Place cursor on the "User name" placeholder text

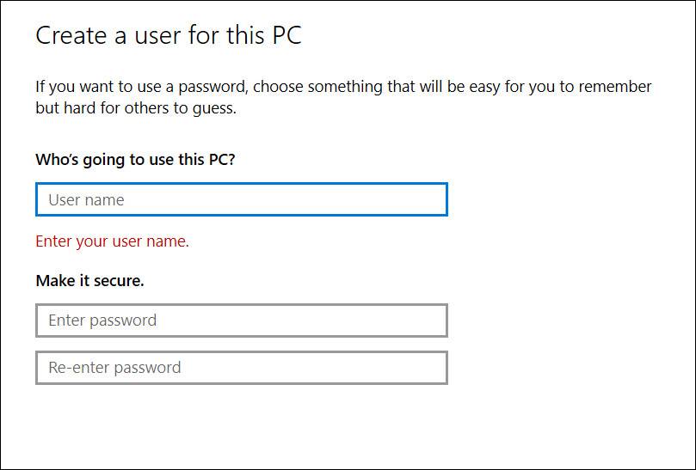(x=86, y=200)
